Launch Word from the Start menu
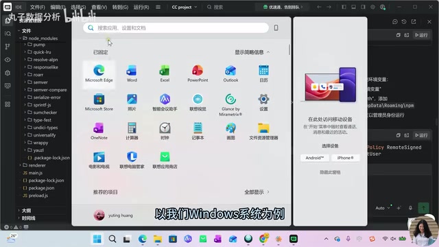 [x=132, y=73]
